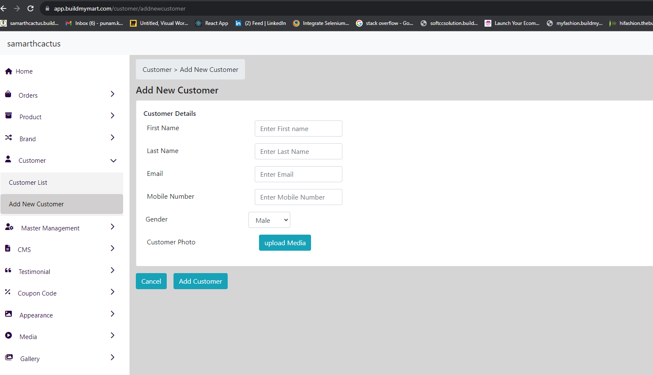Expand the Coupon Code chevron
Image resolution: width=653 pixels, height=375 pixels.
[x=113, y=292]
